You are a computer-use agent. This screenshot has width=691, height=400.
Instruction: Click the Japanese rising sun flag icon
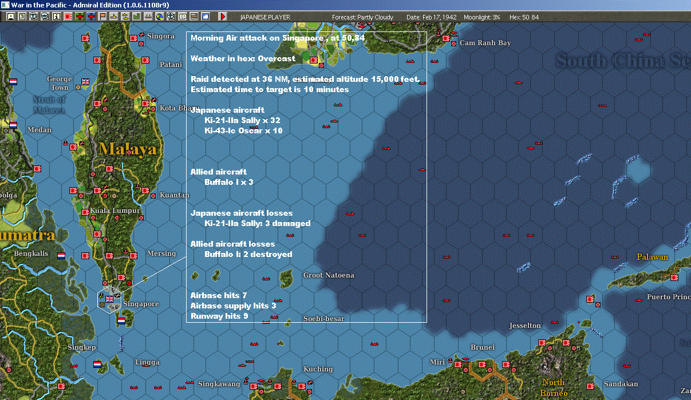68,17
